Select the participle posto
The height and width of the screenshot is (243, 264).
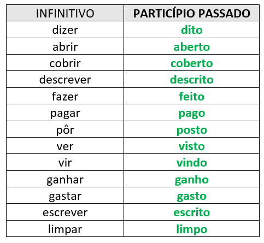click(x=192, y=130)
